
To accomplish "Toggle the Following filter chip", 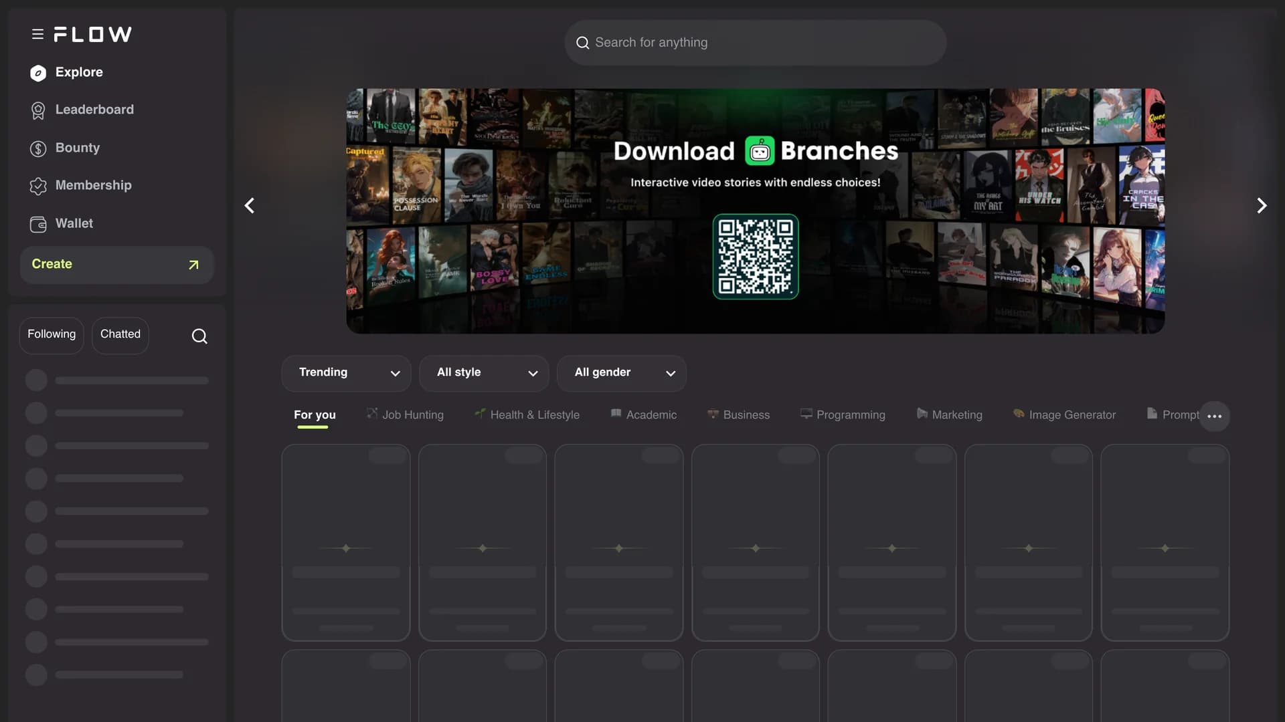I will coord(52,335).
